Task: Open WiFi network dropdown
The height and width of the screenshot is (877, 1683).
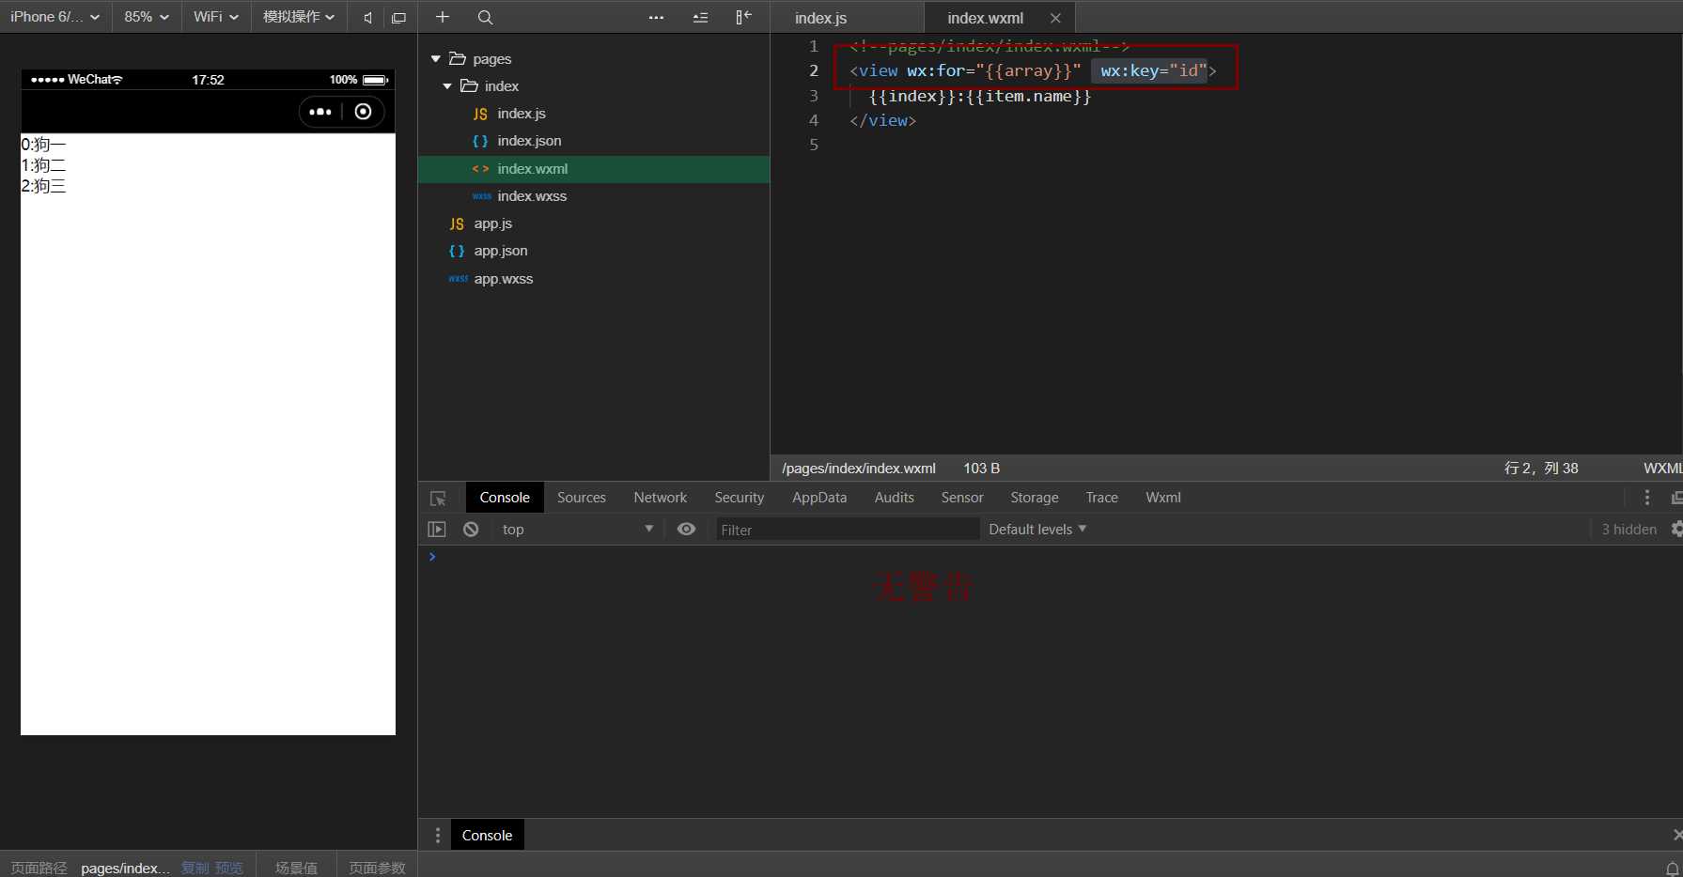Action: [x=216, y=17]
